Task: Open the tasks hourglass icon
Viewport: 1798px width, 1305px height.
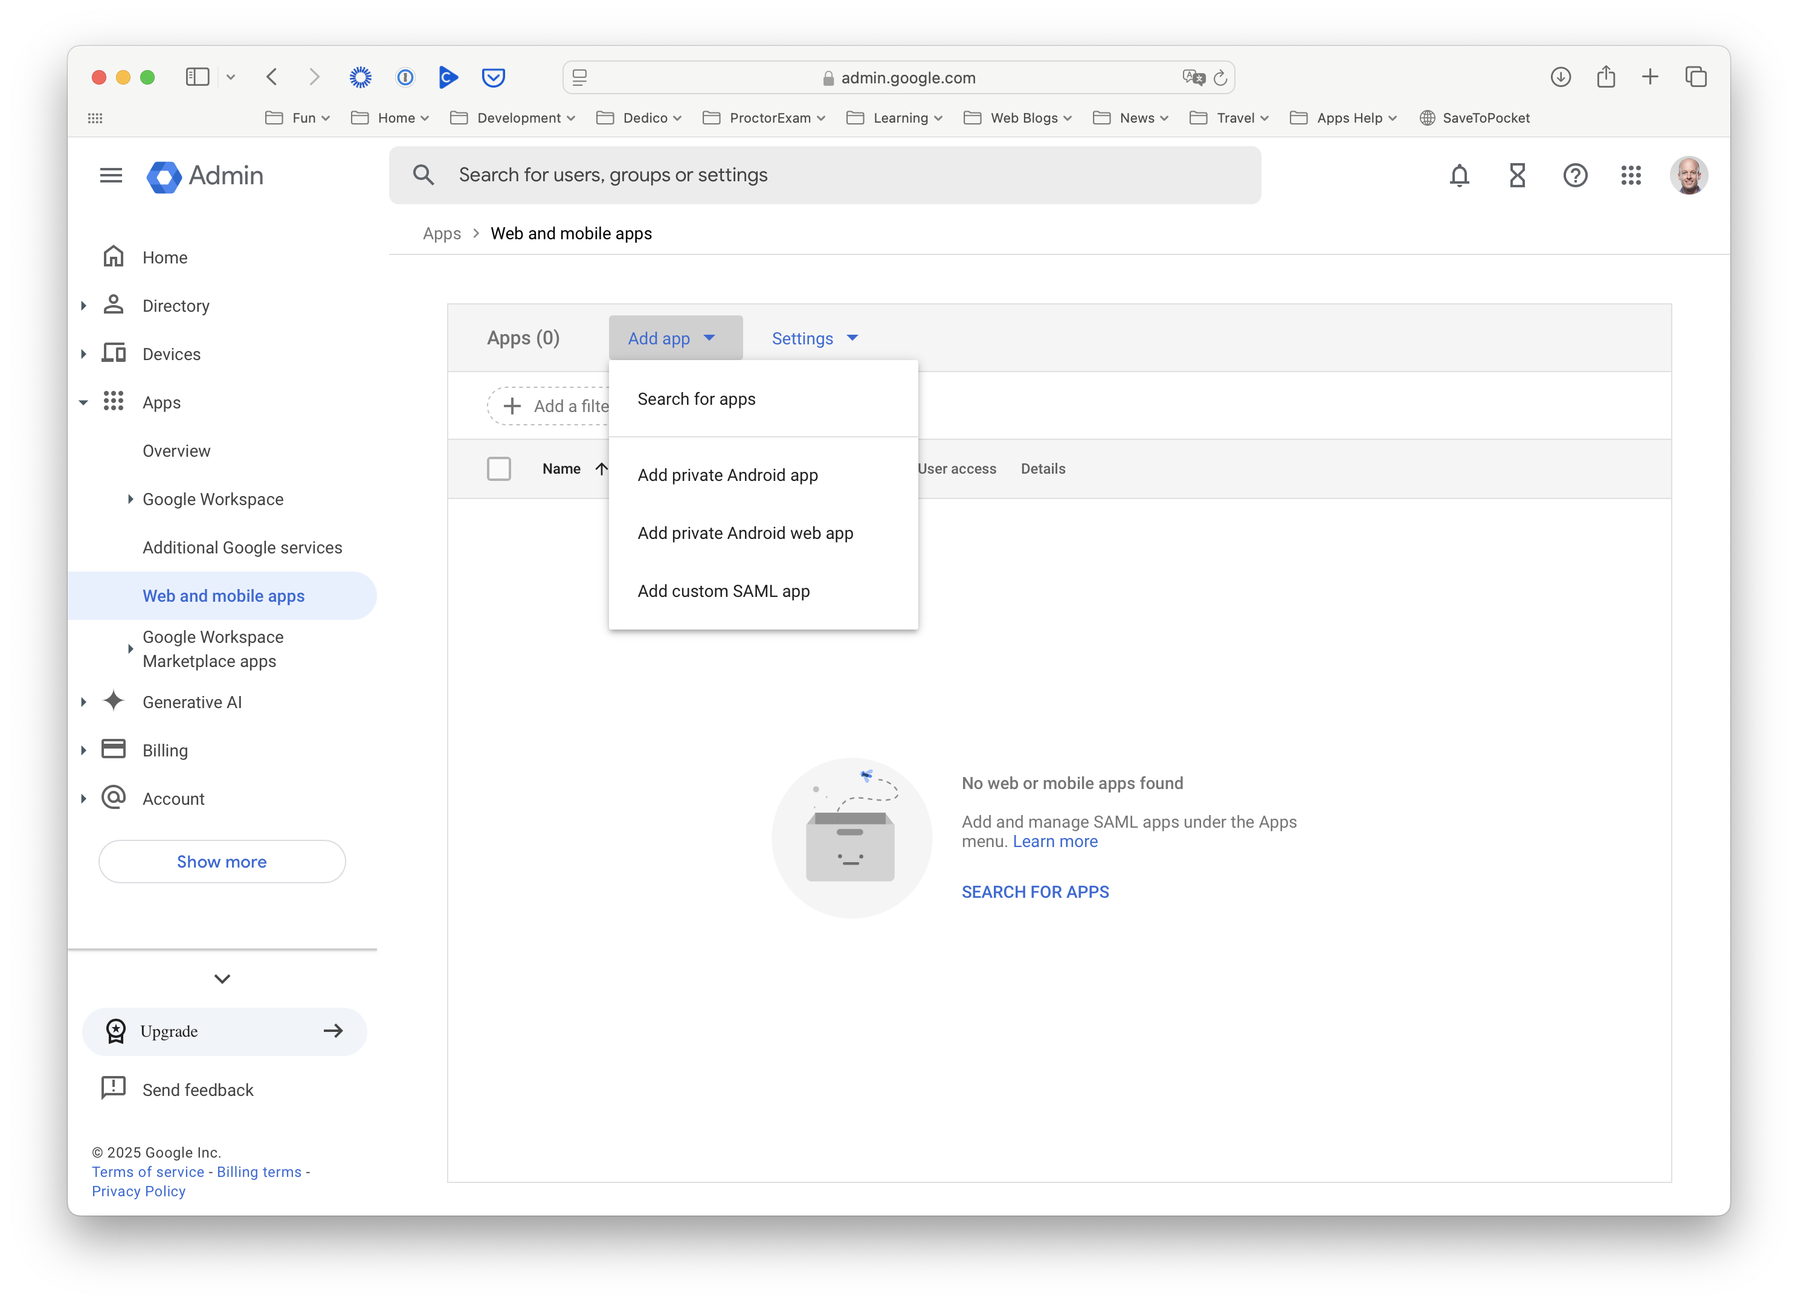Action: click(1516, 175)
